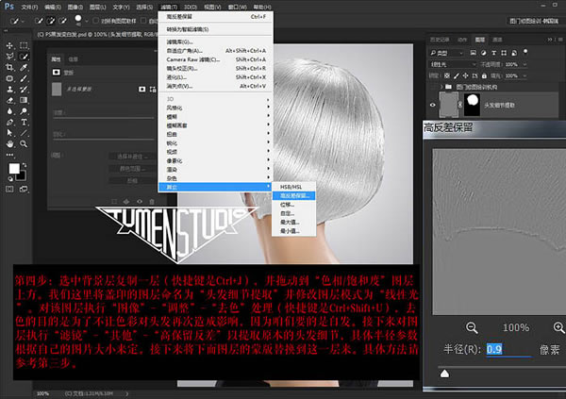Open the blend mode dropdown (线性光)
566x399 pixels.
click(453, 64)
